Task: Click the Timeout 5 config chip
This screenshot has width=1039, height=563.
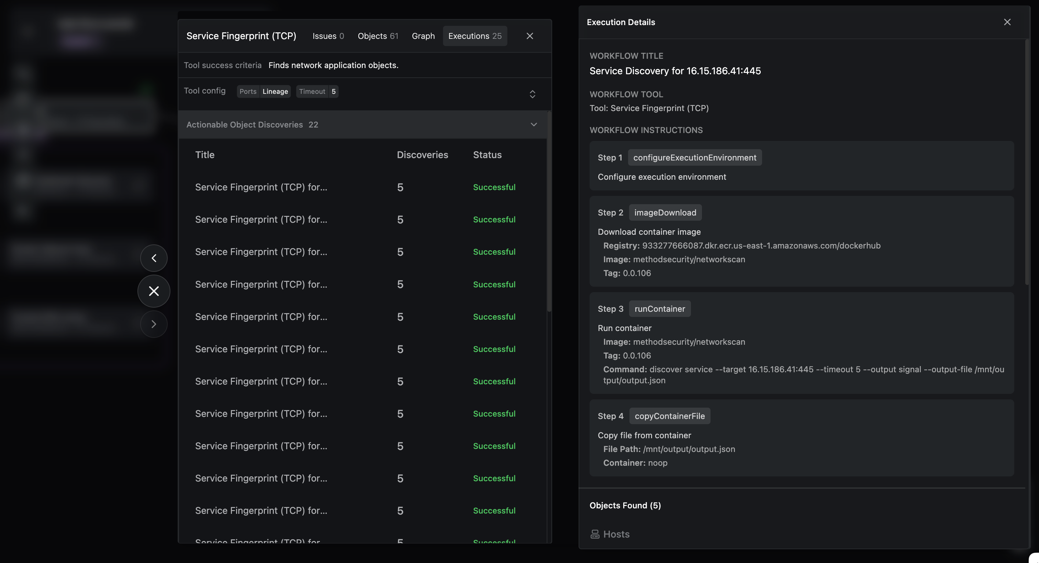Action: pyautogui.click(x=317, y=92)
